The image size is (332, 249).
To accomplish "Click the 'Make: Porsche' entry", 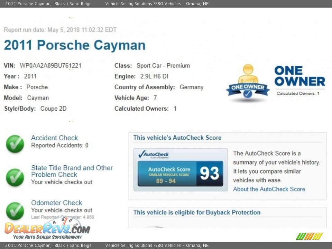I will (x=26, y=87).
